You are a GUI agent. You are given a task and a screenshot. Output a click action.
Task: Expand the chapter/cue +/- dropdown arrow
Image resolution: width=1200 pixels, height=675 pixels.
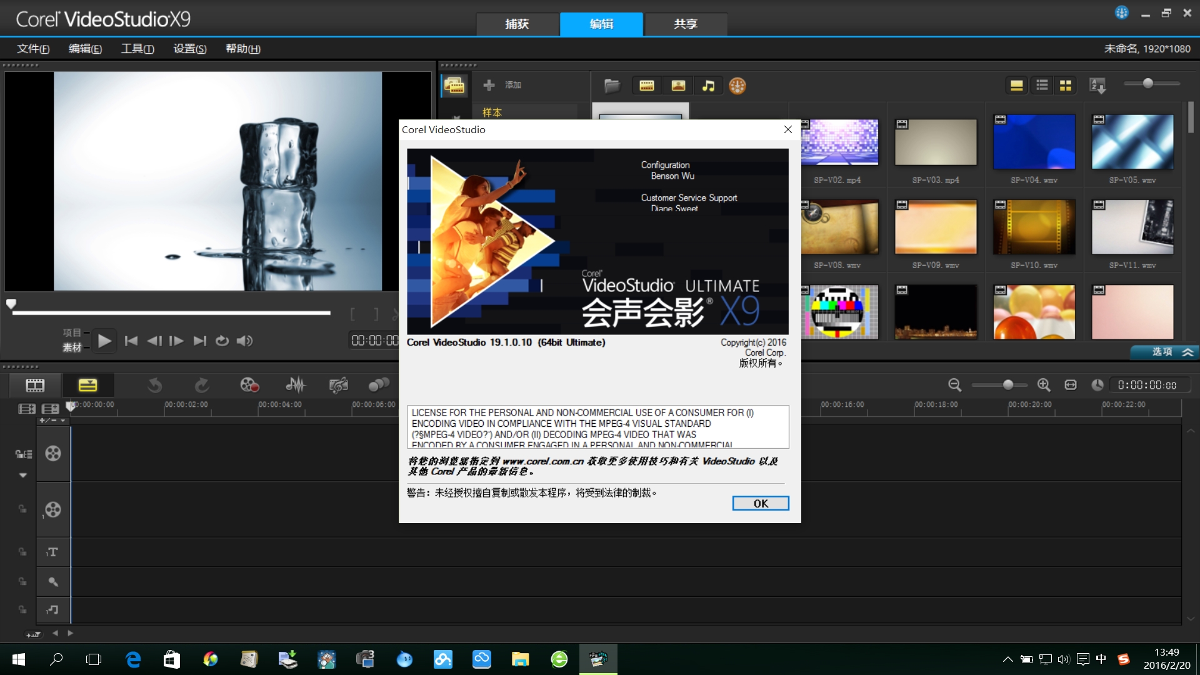(x=62, y=421)
